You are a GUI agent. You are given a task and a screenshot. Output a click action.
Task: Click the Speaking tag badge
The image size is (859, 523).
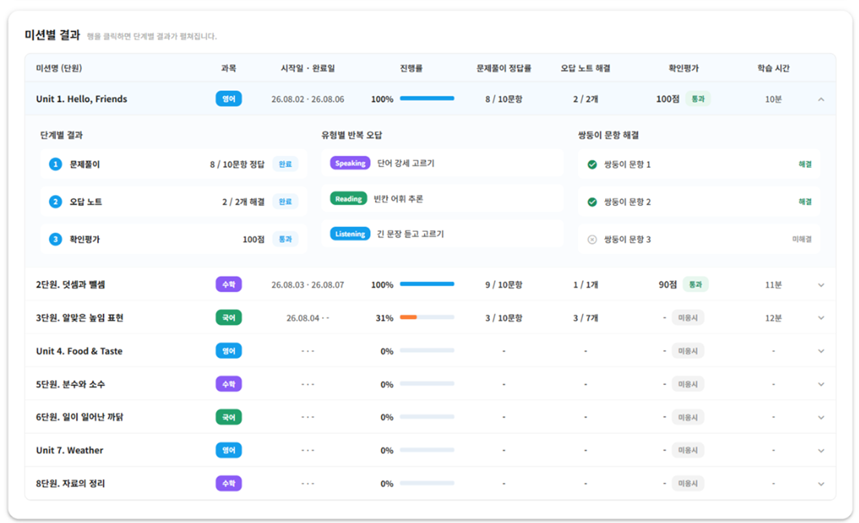click(x=350, y=163)
